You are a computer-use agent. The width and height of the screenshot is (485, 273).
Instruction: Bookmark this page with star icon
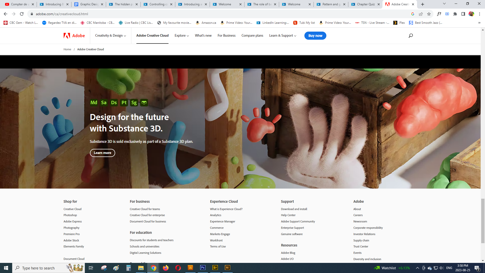(429, 14)
